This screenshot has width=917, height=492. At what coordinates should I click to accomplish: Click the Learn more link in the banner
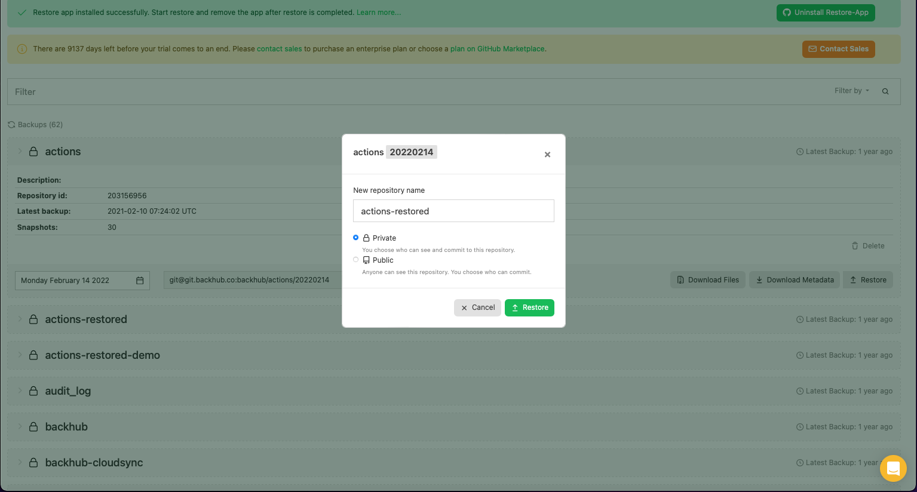(378, 12)
